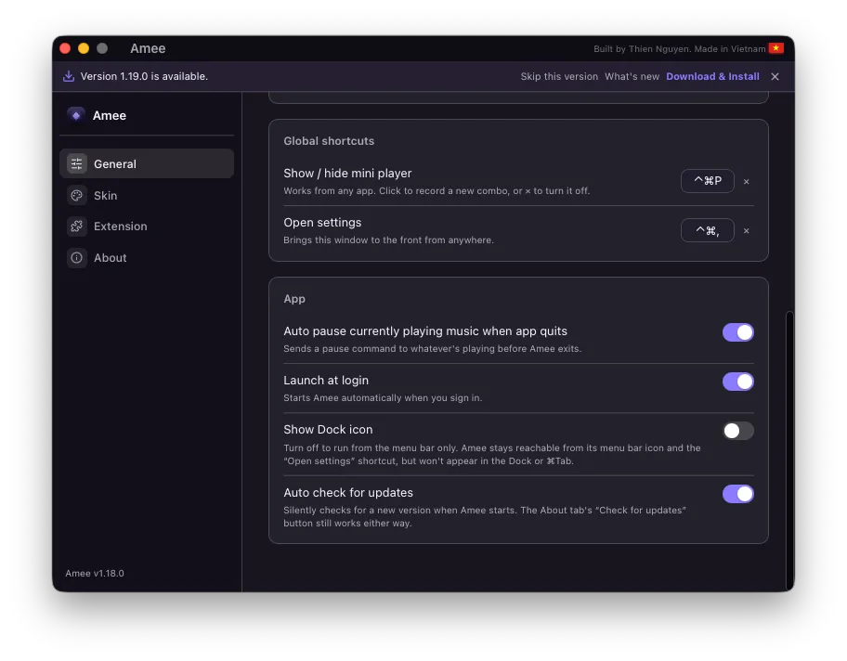Click the Amee v1.18.0 version label
The image size is (847, 661).
(95, 573)
